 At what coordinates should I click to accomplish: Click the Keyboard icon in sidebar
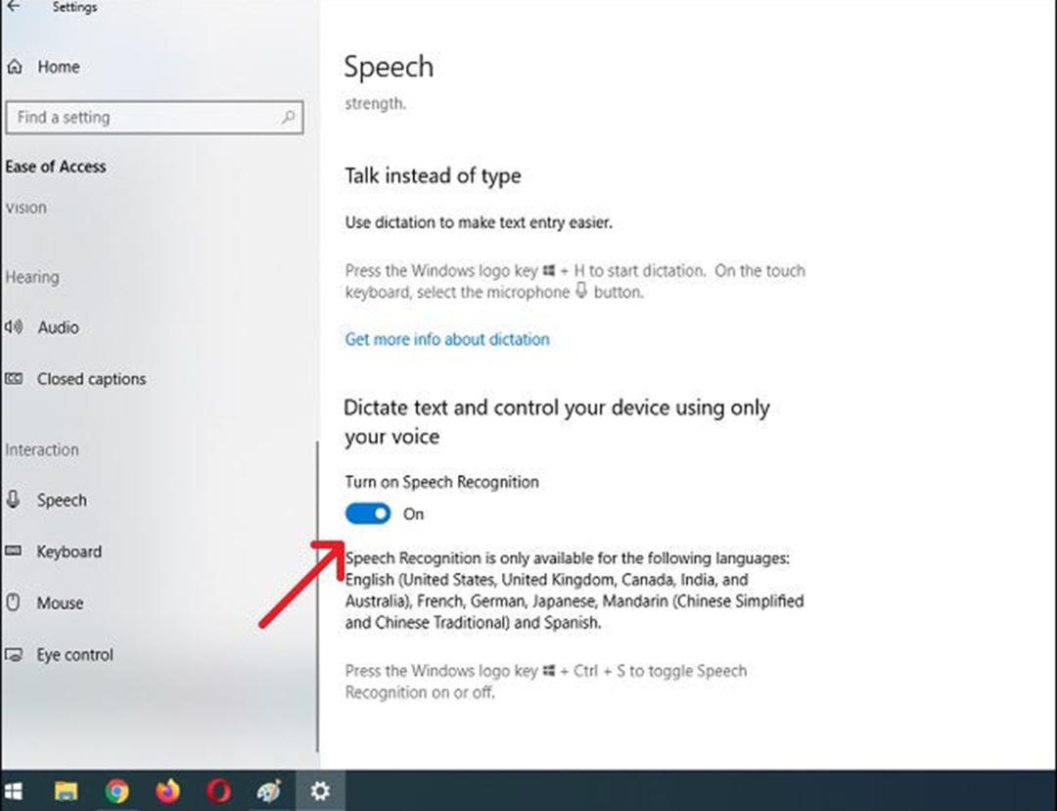point(14,551)
